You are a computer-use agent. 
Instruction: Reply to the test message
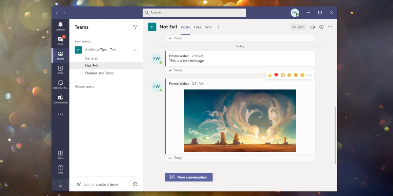click(x=176, y=70)
